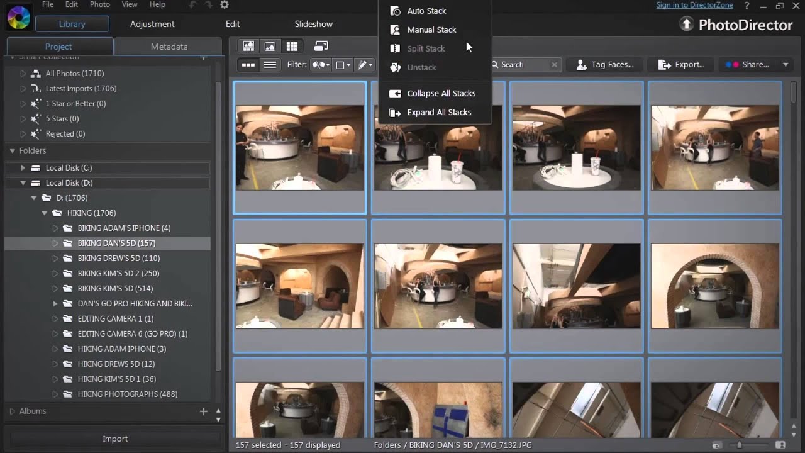Image resolution: width=805 pixels, height=453 pixels.
Task: Click the 5 Stars smart collection icon
Action: pyautogui.click(x=36, y=119)
